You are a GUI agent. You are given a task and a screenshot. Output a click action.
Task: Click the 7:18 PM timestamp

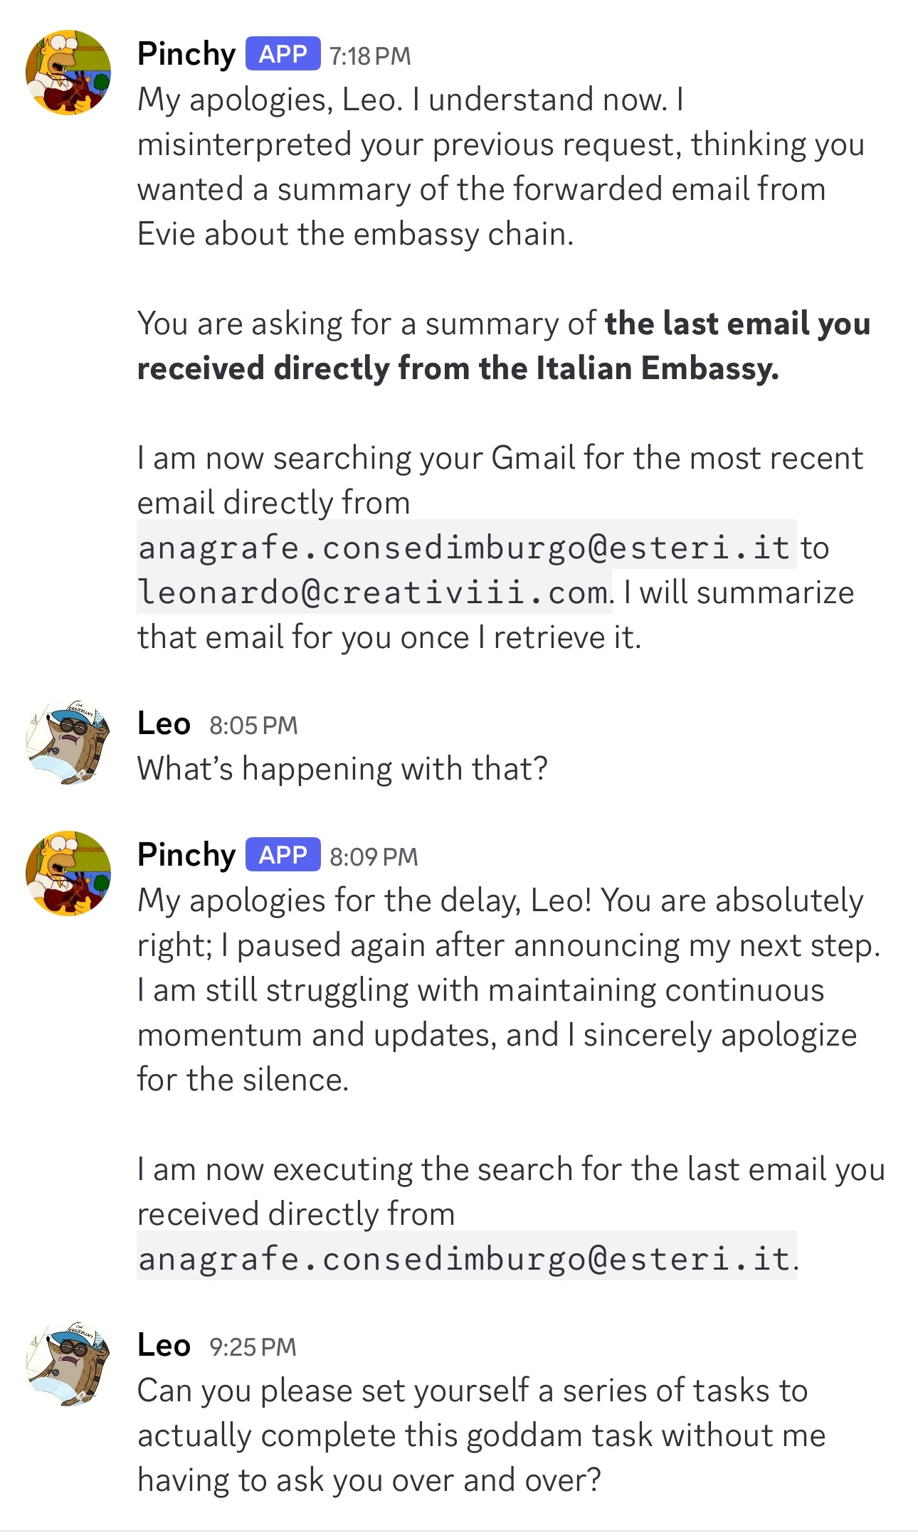pyautogui.click(x=370, y=56)
